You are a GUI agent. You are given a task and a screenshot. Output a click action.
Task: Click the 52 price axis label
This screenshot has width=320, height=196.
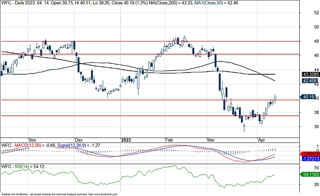tap(316, 13)
